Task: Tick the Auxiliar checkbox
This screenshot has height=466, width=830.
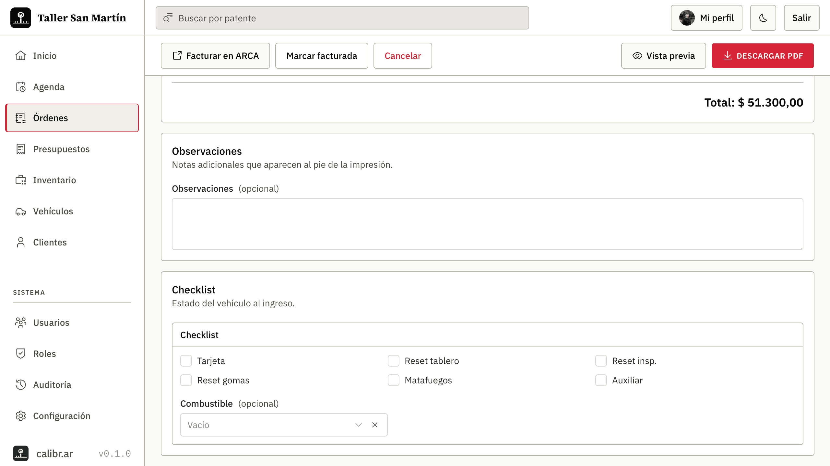Action: tap(601, 380)
